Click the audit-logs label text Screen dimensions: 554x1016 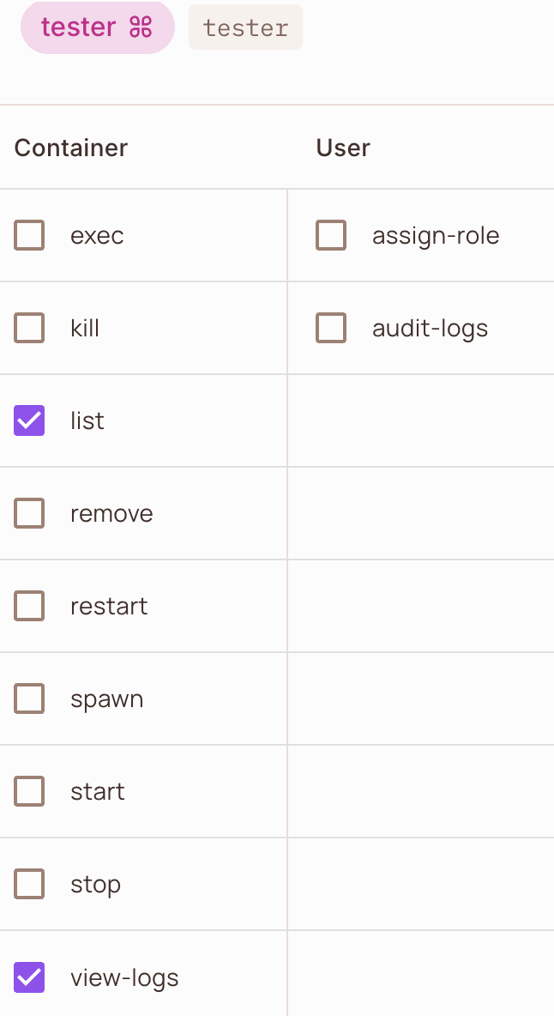pyautogui.click(x=430, y=329)
